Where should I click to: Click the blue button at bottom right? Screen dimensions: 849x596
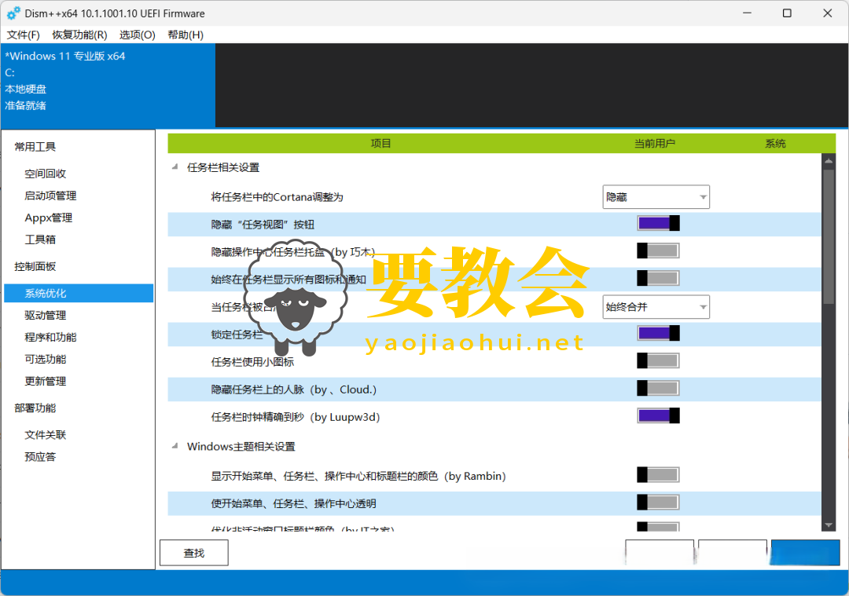(805, 553)
